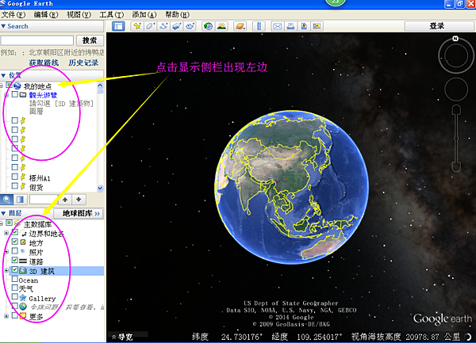Click the email envelope toolbar icon

click(x=277, y=26)
